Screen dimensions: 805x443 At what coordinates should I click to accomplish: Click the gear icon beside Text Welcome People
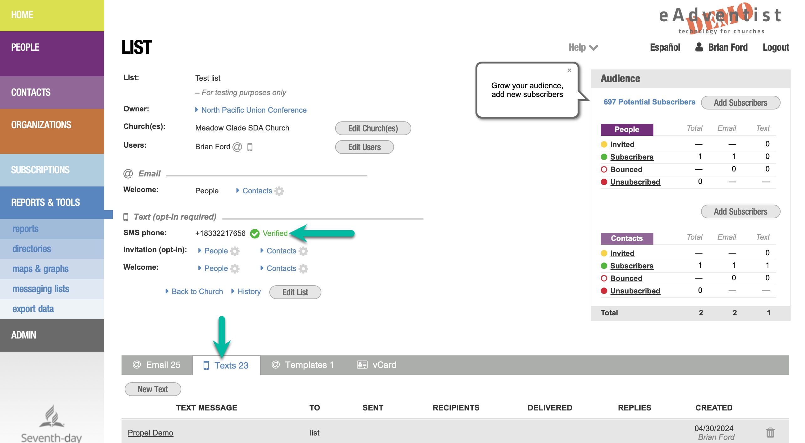pyautogui.click(x=235, y=268)
